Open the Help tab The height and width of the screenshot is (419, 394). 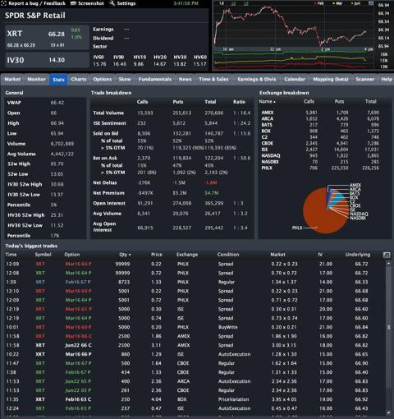click(387, 80)
